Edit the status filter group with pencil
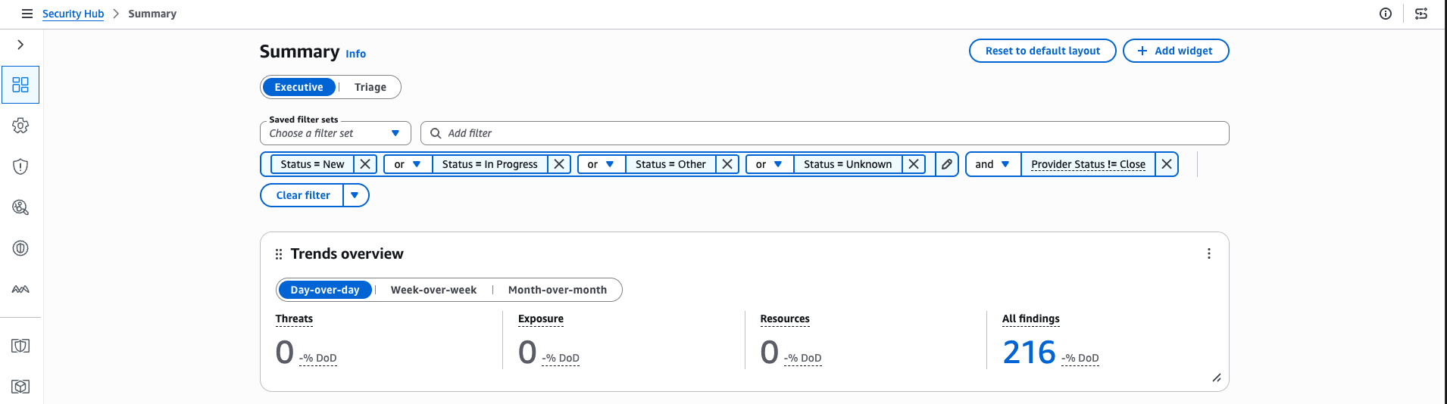 pos(947,164)
